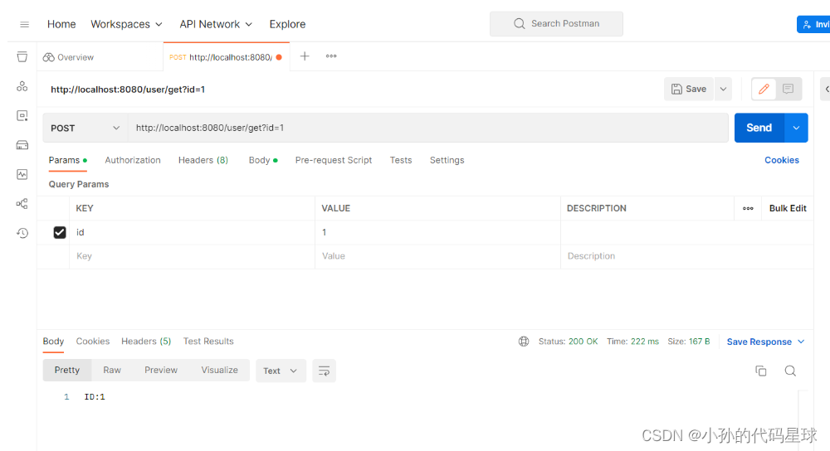Open tab options three-dots menu
The image size is (830, 451).
point(331,56)
